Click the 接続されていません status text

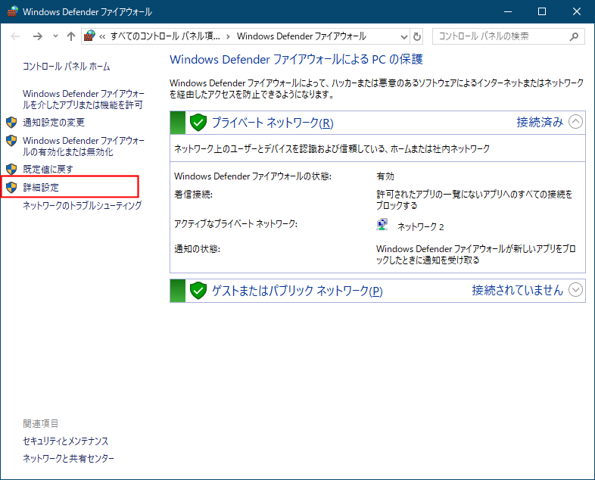click(518, 290)
